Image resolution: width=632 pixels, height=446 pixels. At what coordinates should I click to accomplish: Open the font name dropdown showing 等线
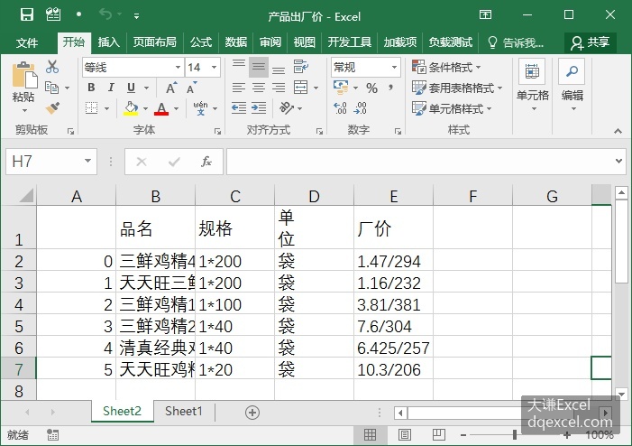(x=178, y=67)
